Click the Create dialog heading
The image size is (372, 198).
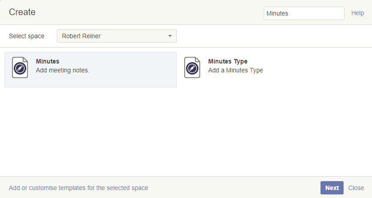(22, 12)
